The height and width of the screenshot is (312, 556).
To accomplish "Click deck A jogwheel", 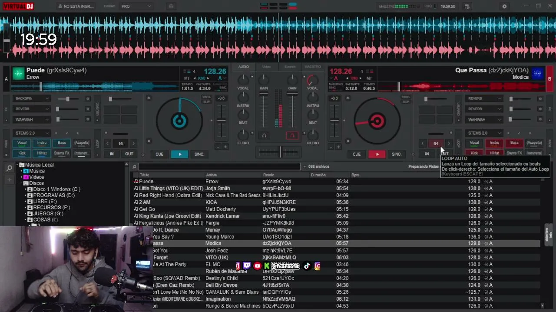I will coord(179,121).
